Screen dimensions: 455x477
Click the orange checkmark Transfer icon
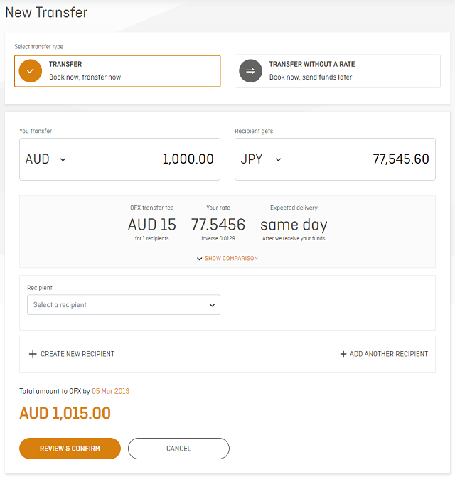click(31, 71)
